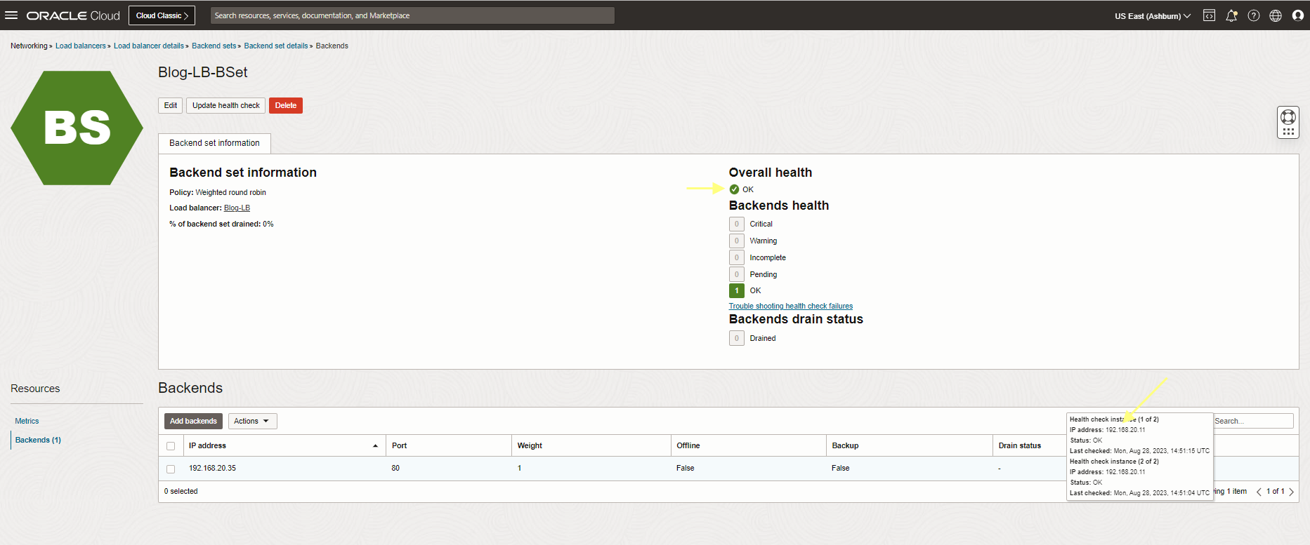The height and width of the screenshot is (545, 1310).
Task: Click Add backends button
Action: tap(193, 421)
